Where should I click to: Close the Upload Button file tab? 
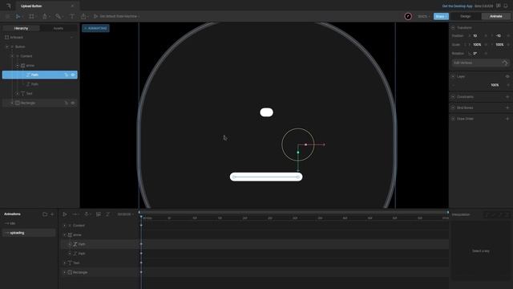72,6
